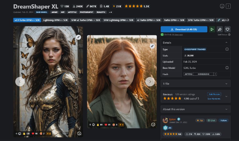The width and height of the screenshot is (239, 141).
Task: Show info for the redhead image
Action: point(153,125)
